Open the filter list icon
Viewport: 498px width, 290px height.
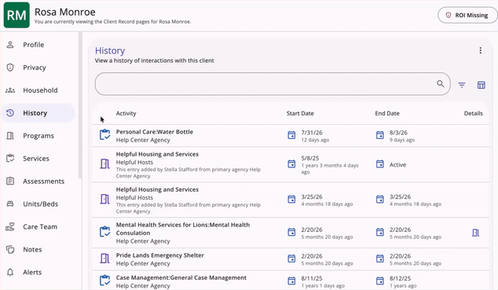[x=462, y=85]
